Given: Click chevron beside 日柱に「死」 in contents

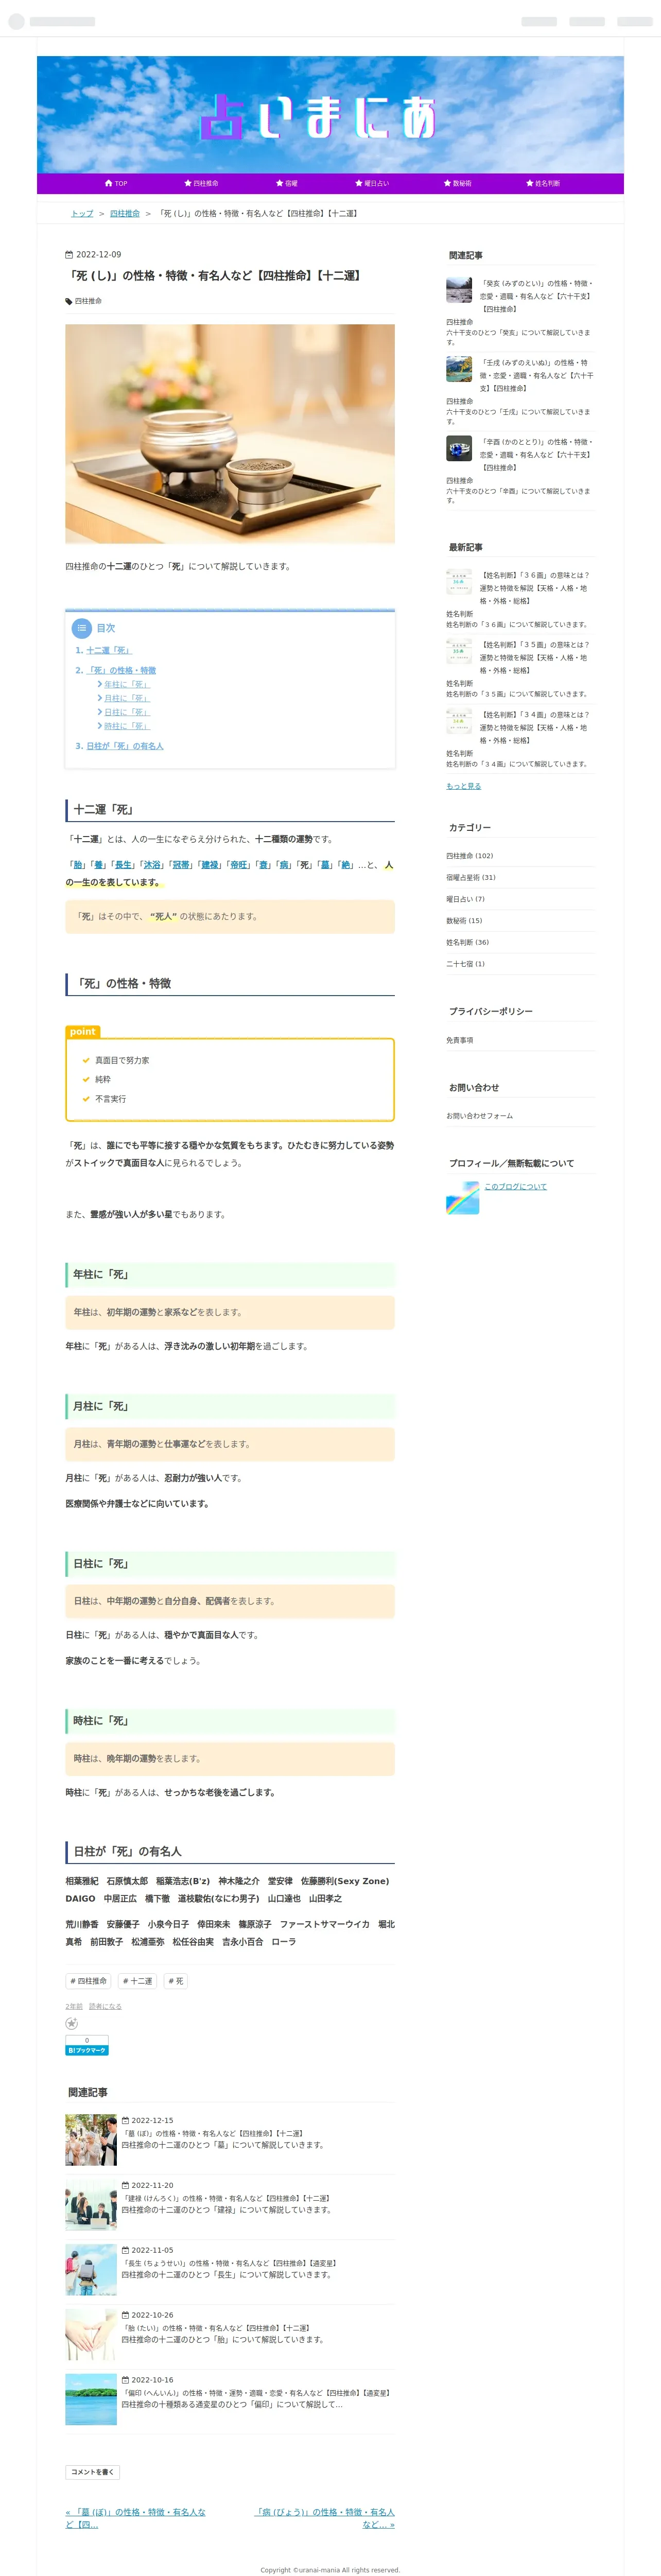Looking at the screenshot, I should click(100, 713).
